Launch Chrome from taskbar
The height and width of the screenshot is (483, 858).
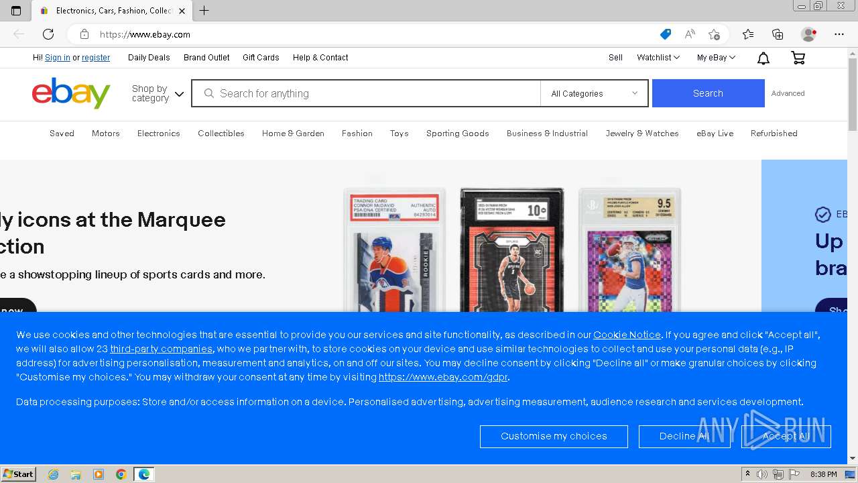[x=121, y=474]
